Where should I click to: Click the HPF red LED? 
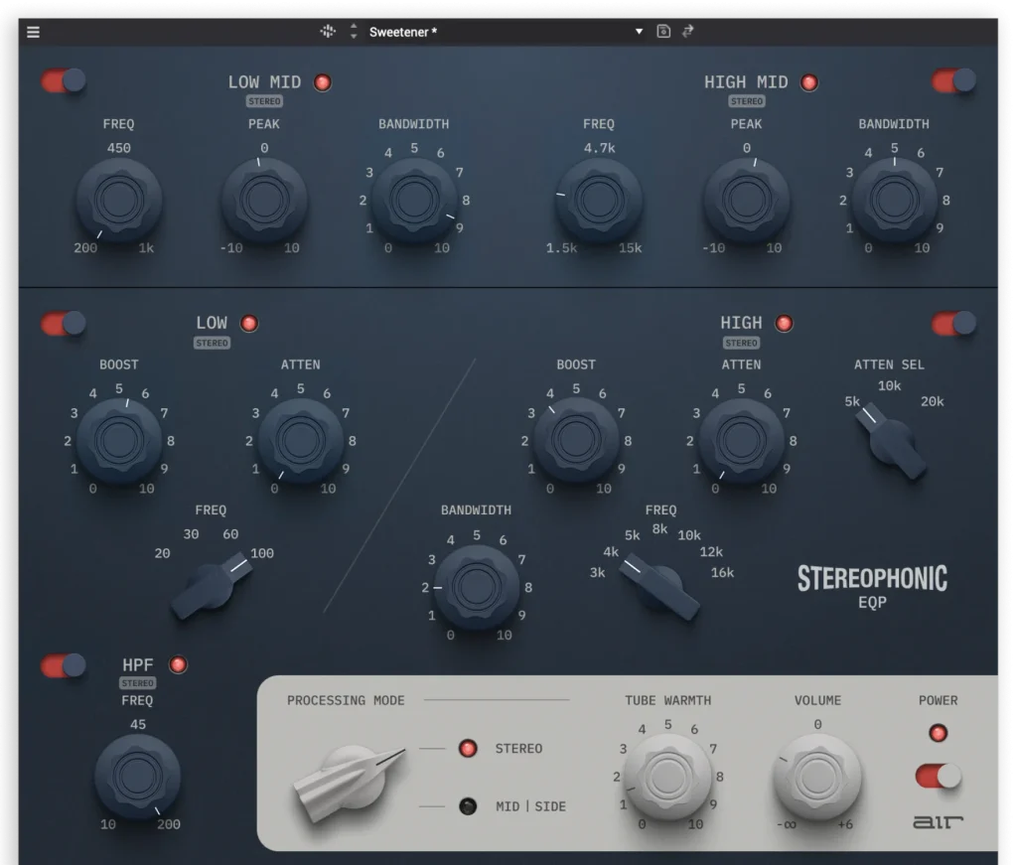click(178, 664)
